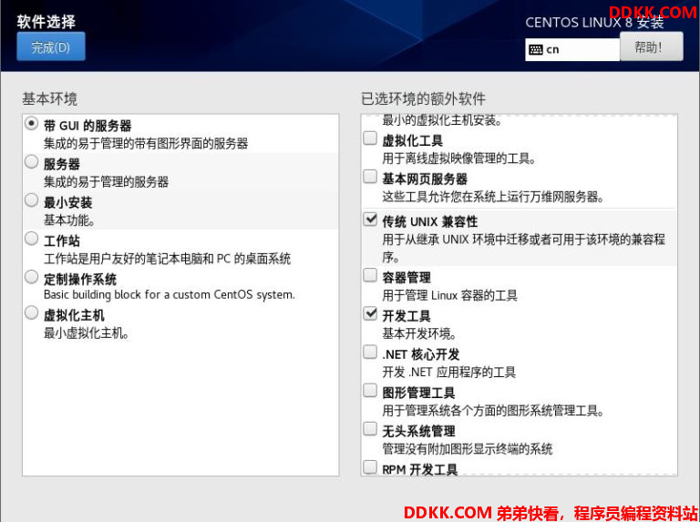Click the 软件选择 page title
The image size is (700, 522).
[x=46, y=22]
